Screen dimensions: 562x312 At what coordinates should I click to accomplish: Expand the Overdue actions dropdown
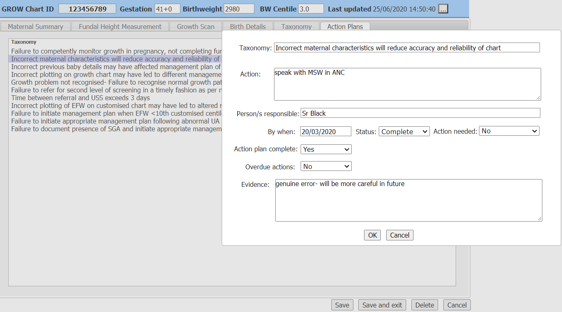tap(326, 166)
